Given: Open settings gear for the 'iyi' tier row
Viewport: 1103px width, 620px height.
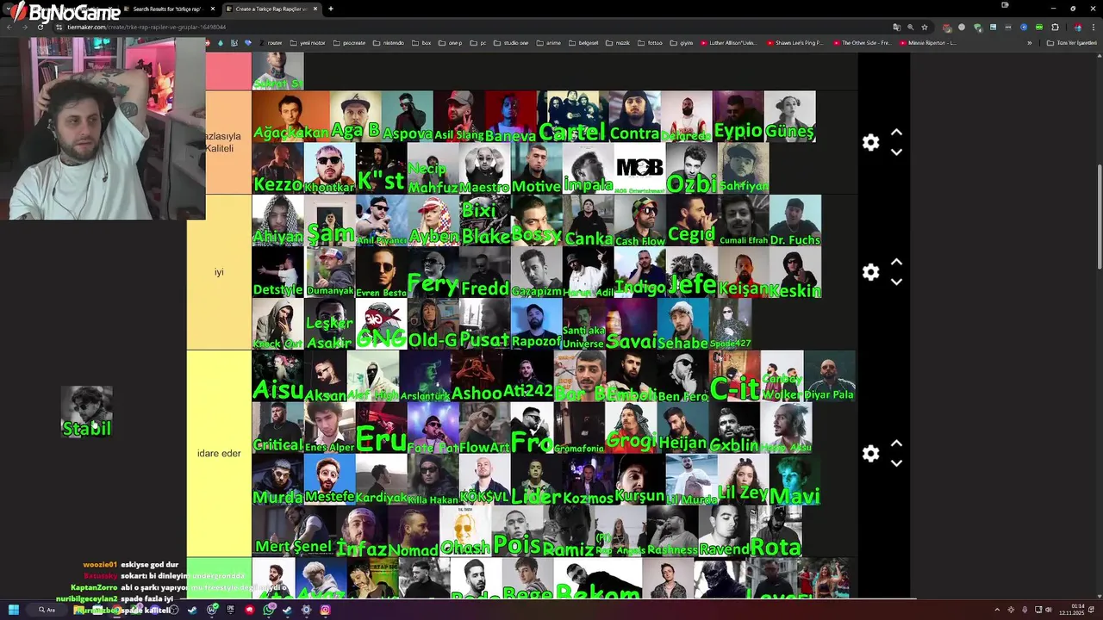Looking at the screenshot, I should click(x=870, y=272).
